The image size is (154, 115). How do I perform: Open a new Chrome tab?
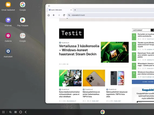pos(75,10)
